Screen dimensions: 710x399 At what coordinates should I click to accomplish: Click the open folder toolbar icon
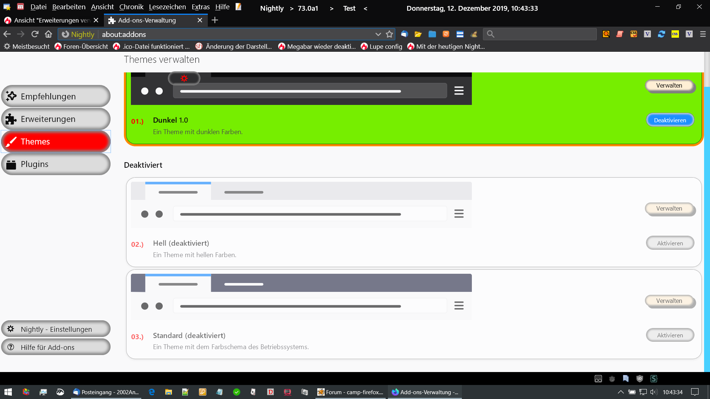[418, 34]
